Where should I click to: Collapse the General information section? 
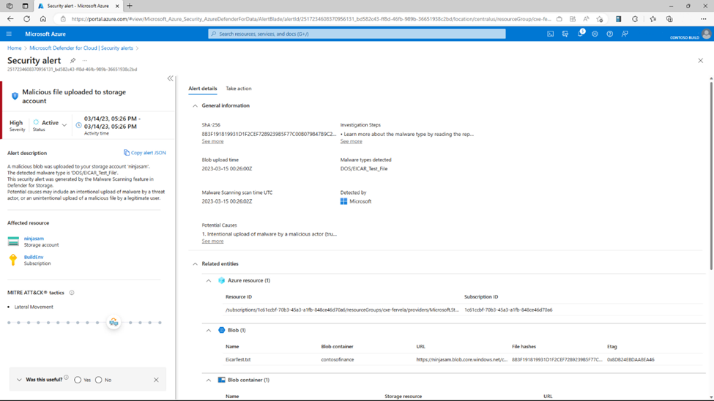[195, 105]
